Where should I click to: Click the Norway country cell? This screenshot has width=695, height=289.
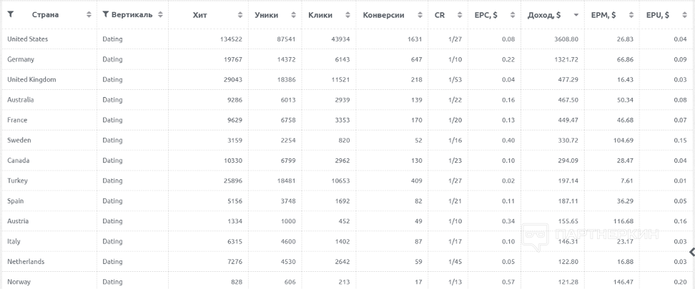19,282
